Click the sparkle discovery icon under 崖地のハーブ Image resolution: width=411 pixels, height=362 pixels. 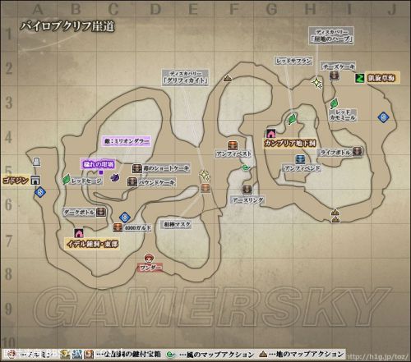click(317, 83)
